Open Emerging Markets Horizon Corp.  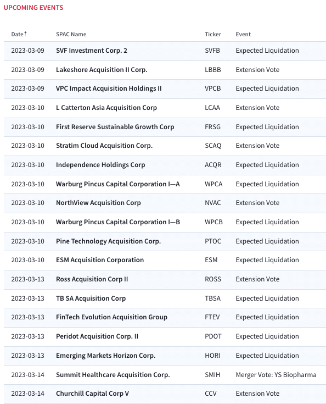point(106,356)
